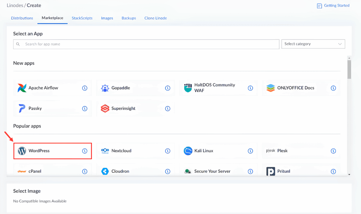Choose the cPanel app name
This screenshot has width=361, height=214.
point(35,171)
